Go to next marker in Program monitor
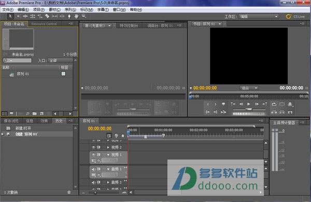Viewport: 311px width, 202px height. pos(264,104)
